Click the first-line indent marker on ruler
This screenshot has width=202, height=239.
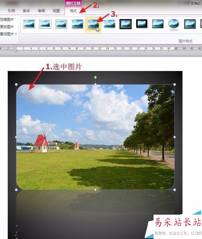pyautogui.click(x=15, y=47)
